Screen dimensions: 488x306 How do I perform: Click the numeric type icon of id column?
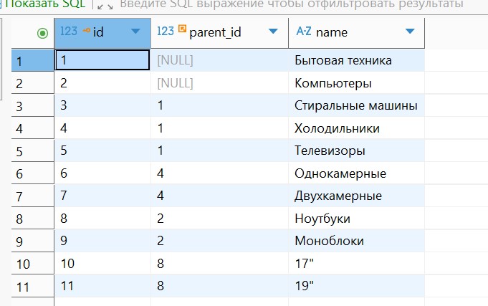click(69, 32)
